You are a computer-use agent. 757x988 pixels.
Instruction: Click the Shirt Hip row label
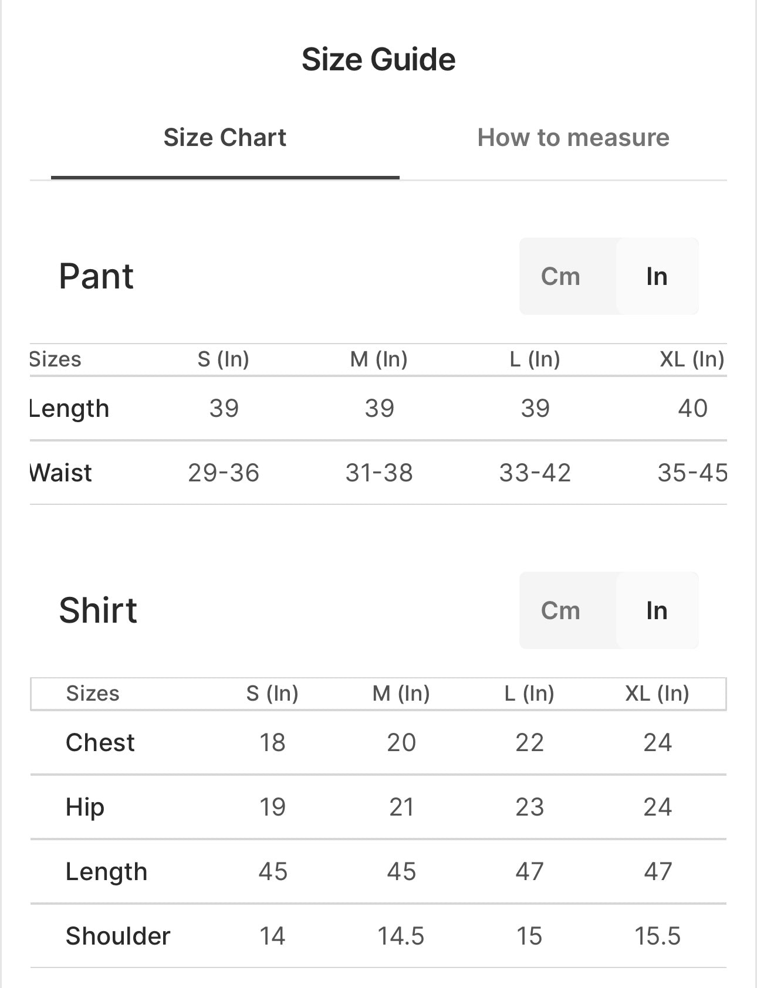click(x=85, y=807)
